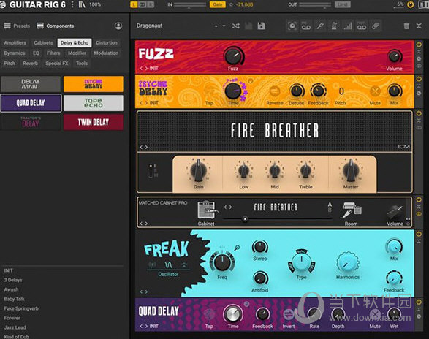This screenshot has height=339, width=429.
Task: Toggle Psyche Delay component power button
Action: coord(419,79)
